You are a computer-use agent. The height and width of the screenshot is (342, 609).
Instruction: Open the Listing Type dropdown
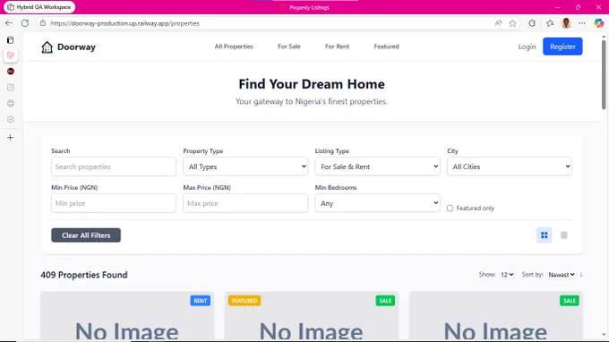point(378,167)
